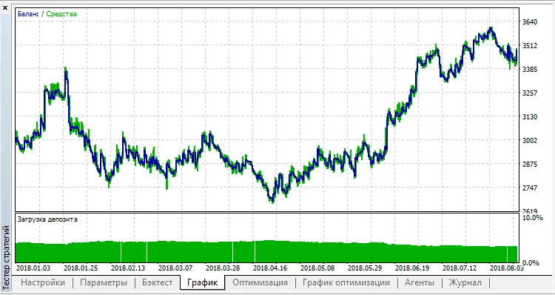555x295 pixels.
Task: Click the 2018.03.07 date label
Action: (175, 268)
